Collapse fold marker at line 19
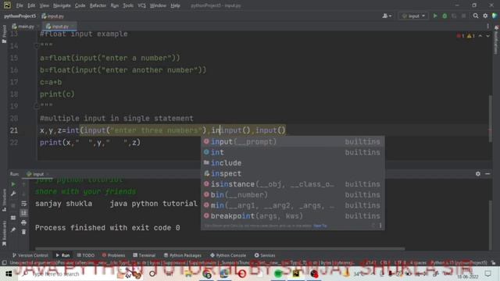Viewport: 500px width, 281px height. pos(37,105)
